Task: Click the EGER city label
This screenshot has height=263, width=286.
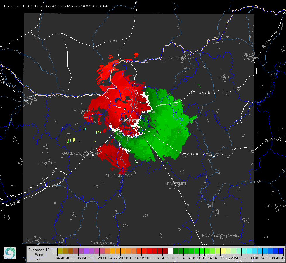Action: point(224,77)
